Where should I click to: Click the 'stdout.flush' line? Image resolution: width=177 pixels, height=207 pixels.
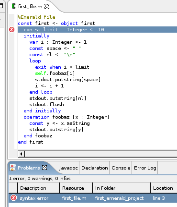coord(46,105)
